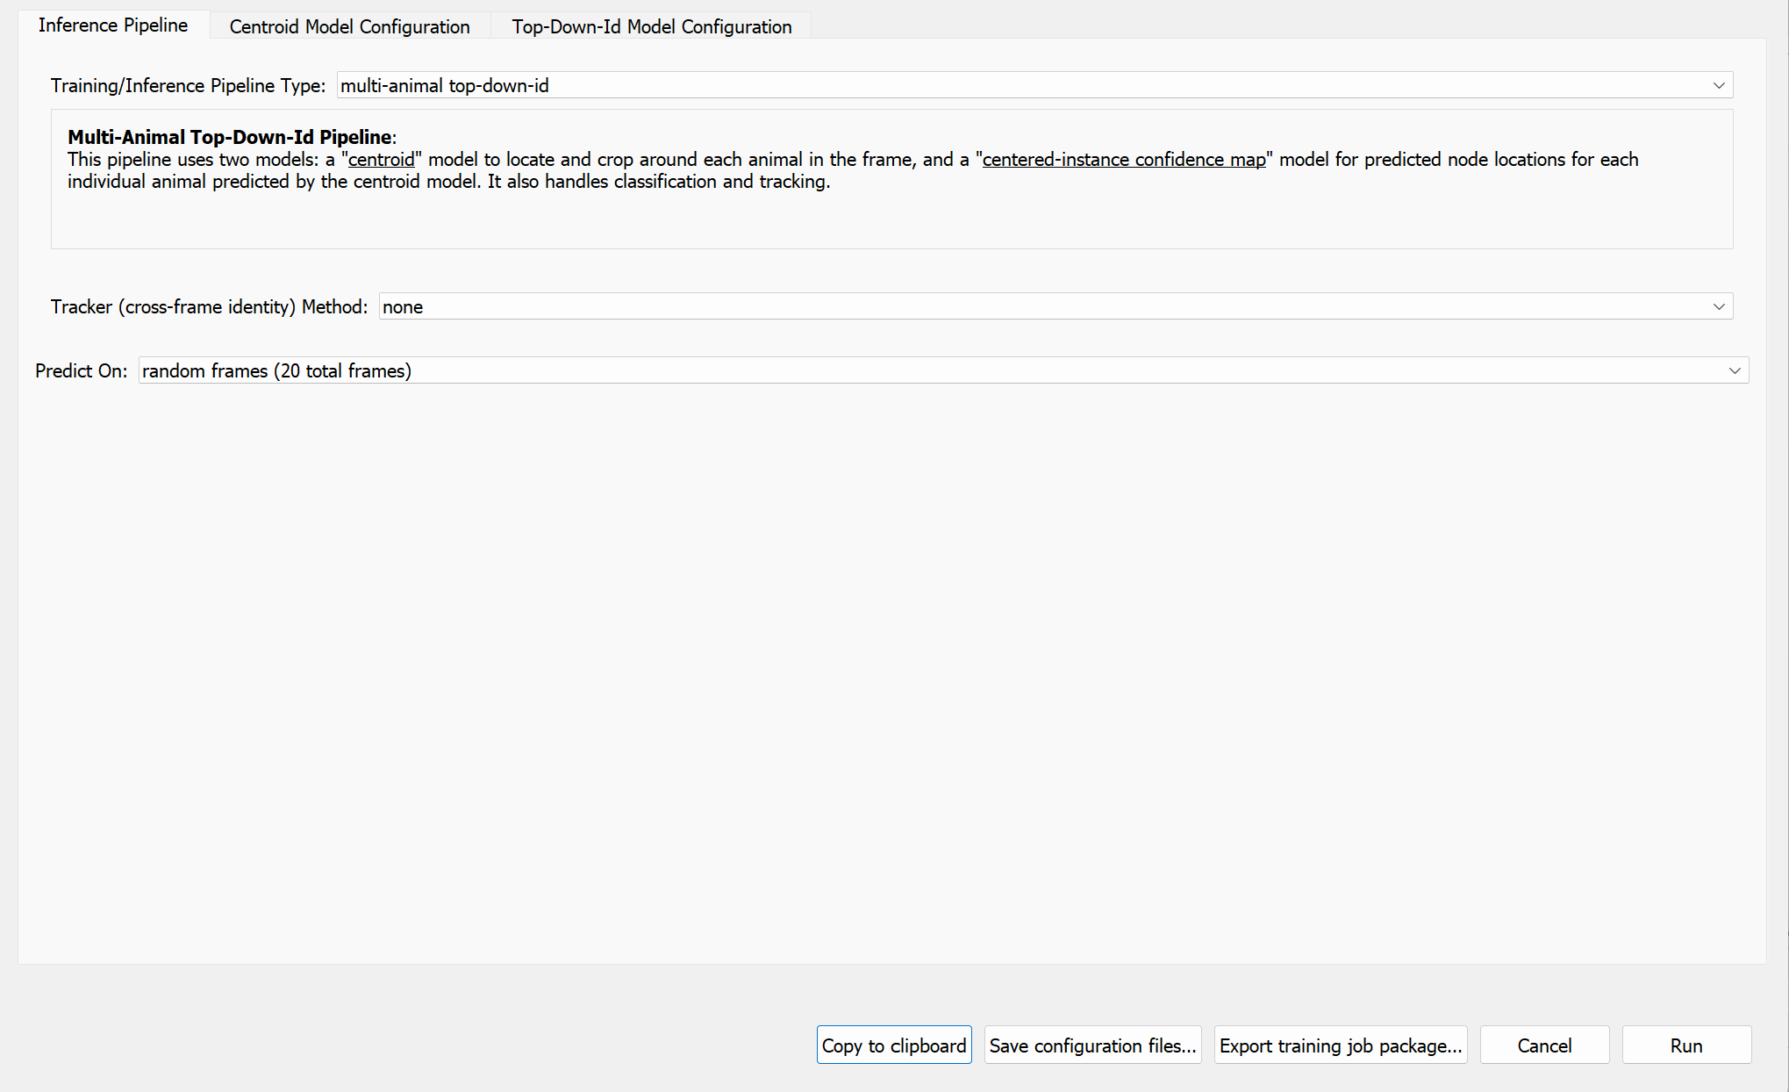Click the "Tracker (cross-frame identity) Method:" label

[209, 306]
